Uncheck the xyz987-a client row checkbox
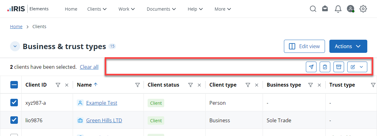Screen dimensions: 377x136 click(14, 103)
